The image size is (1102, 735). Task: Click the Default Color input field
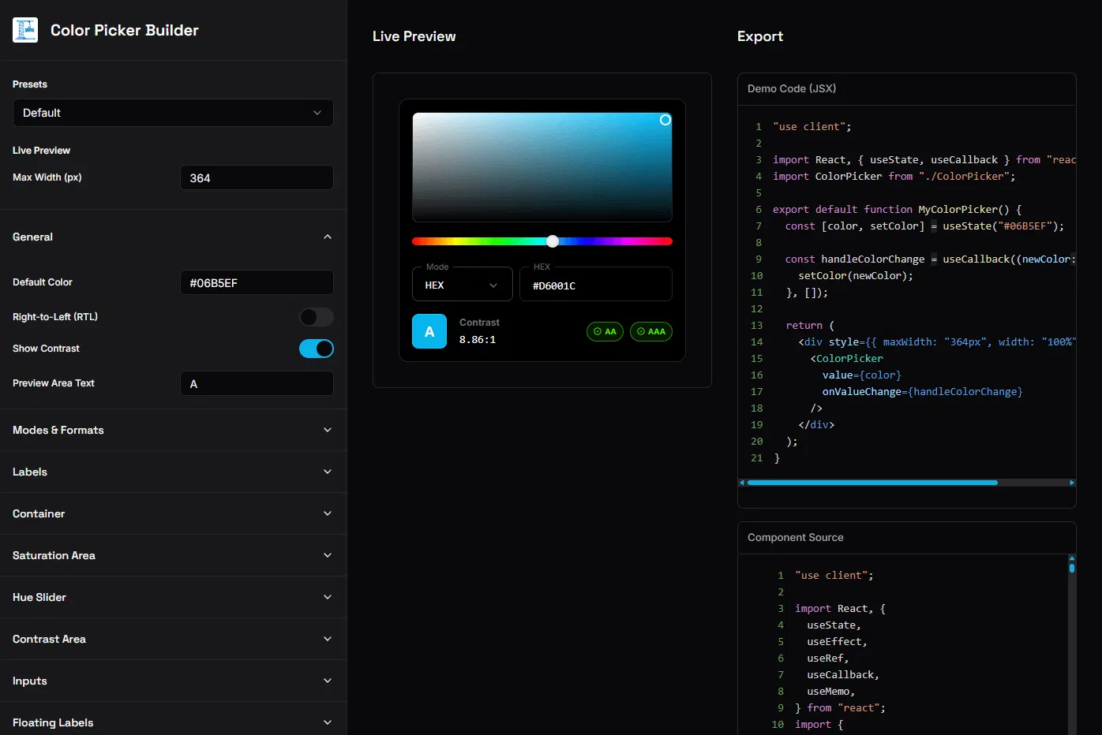(257, 282)
